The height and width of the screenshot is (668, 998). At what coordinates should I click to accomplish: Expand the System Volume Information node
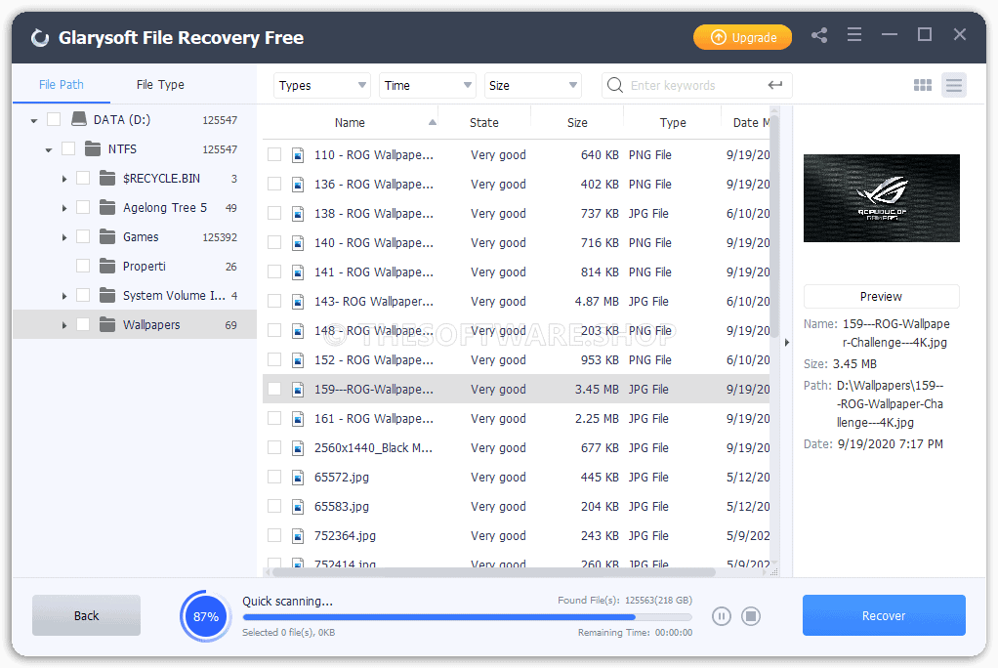(x=63, y=296)
